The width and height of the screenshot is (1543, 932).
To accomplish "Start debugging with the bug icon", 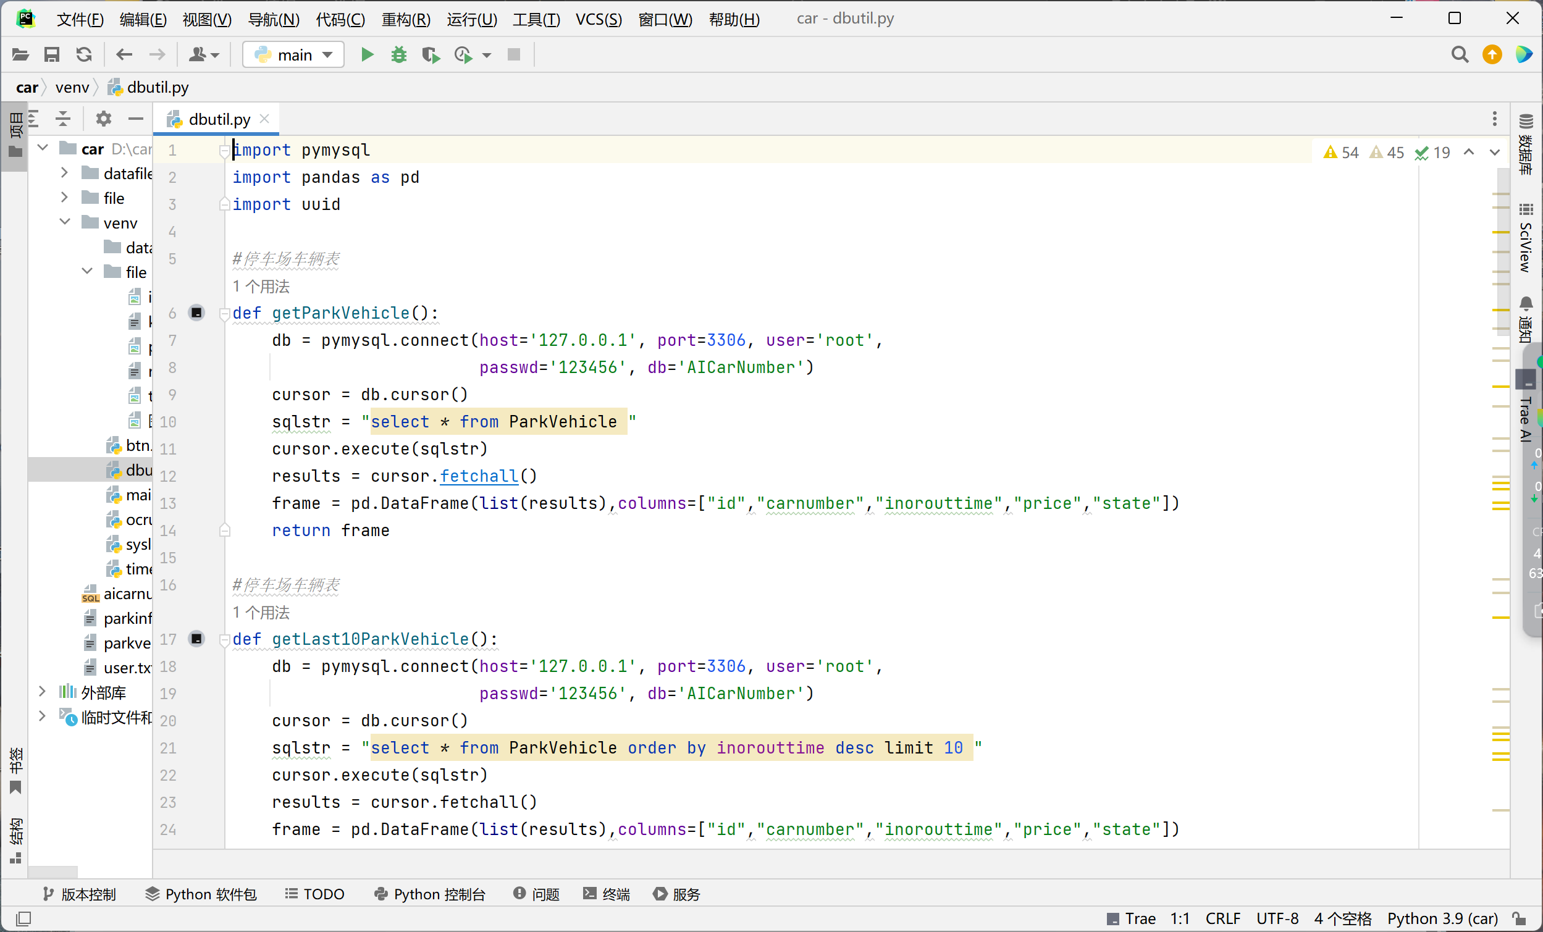I will tap(398, 55).
